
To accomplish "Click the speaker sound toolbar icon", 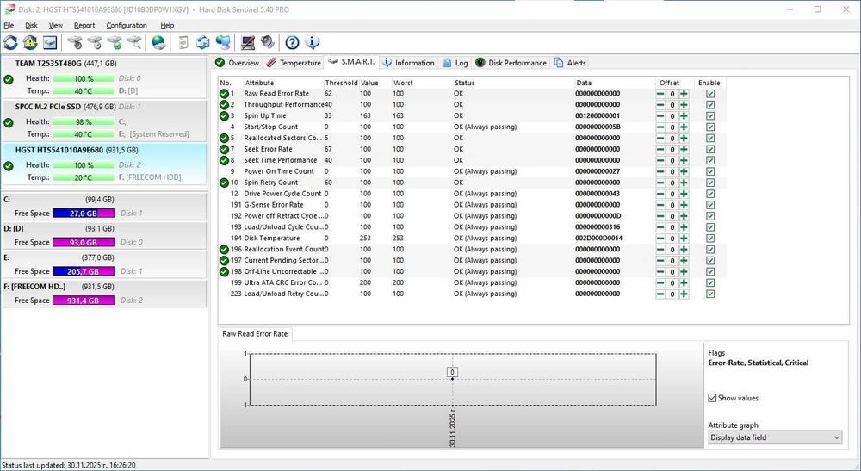I will click(x=268, y=42).
